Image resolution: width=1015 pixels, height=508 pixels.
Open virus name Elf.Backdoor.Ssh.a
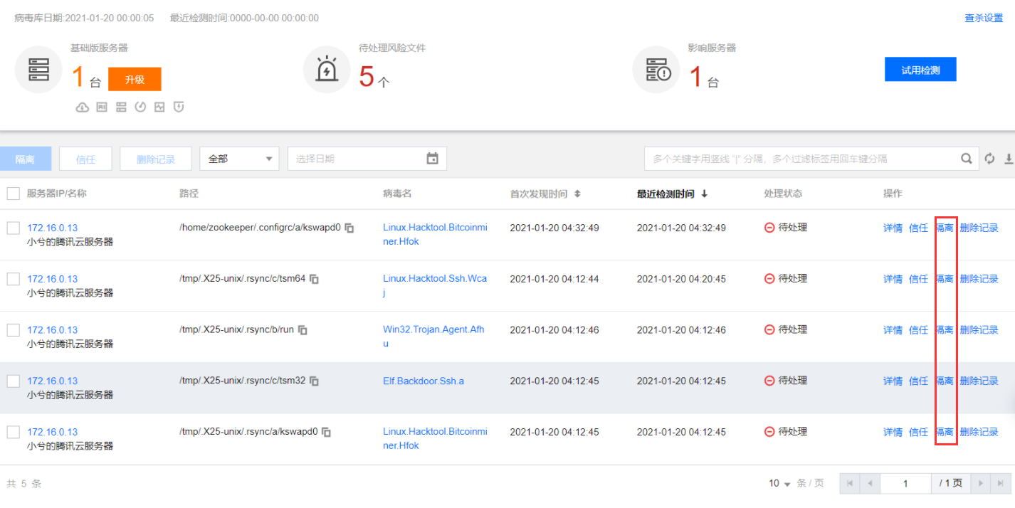tap(424, 381)
